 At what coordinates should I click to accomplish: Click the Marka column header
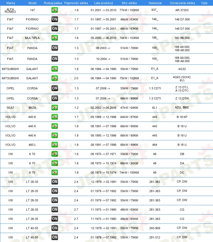(x=11, y=3)
